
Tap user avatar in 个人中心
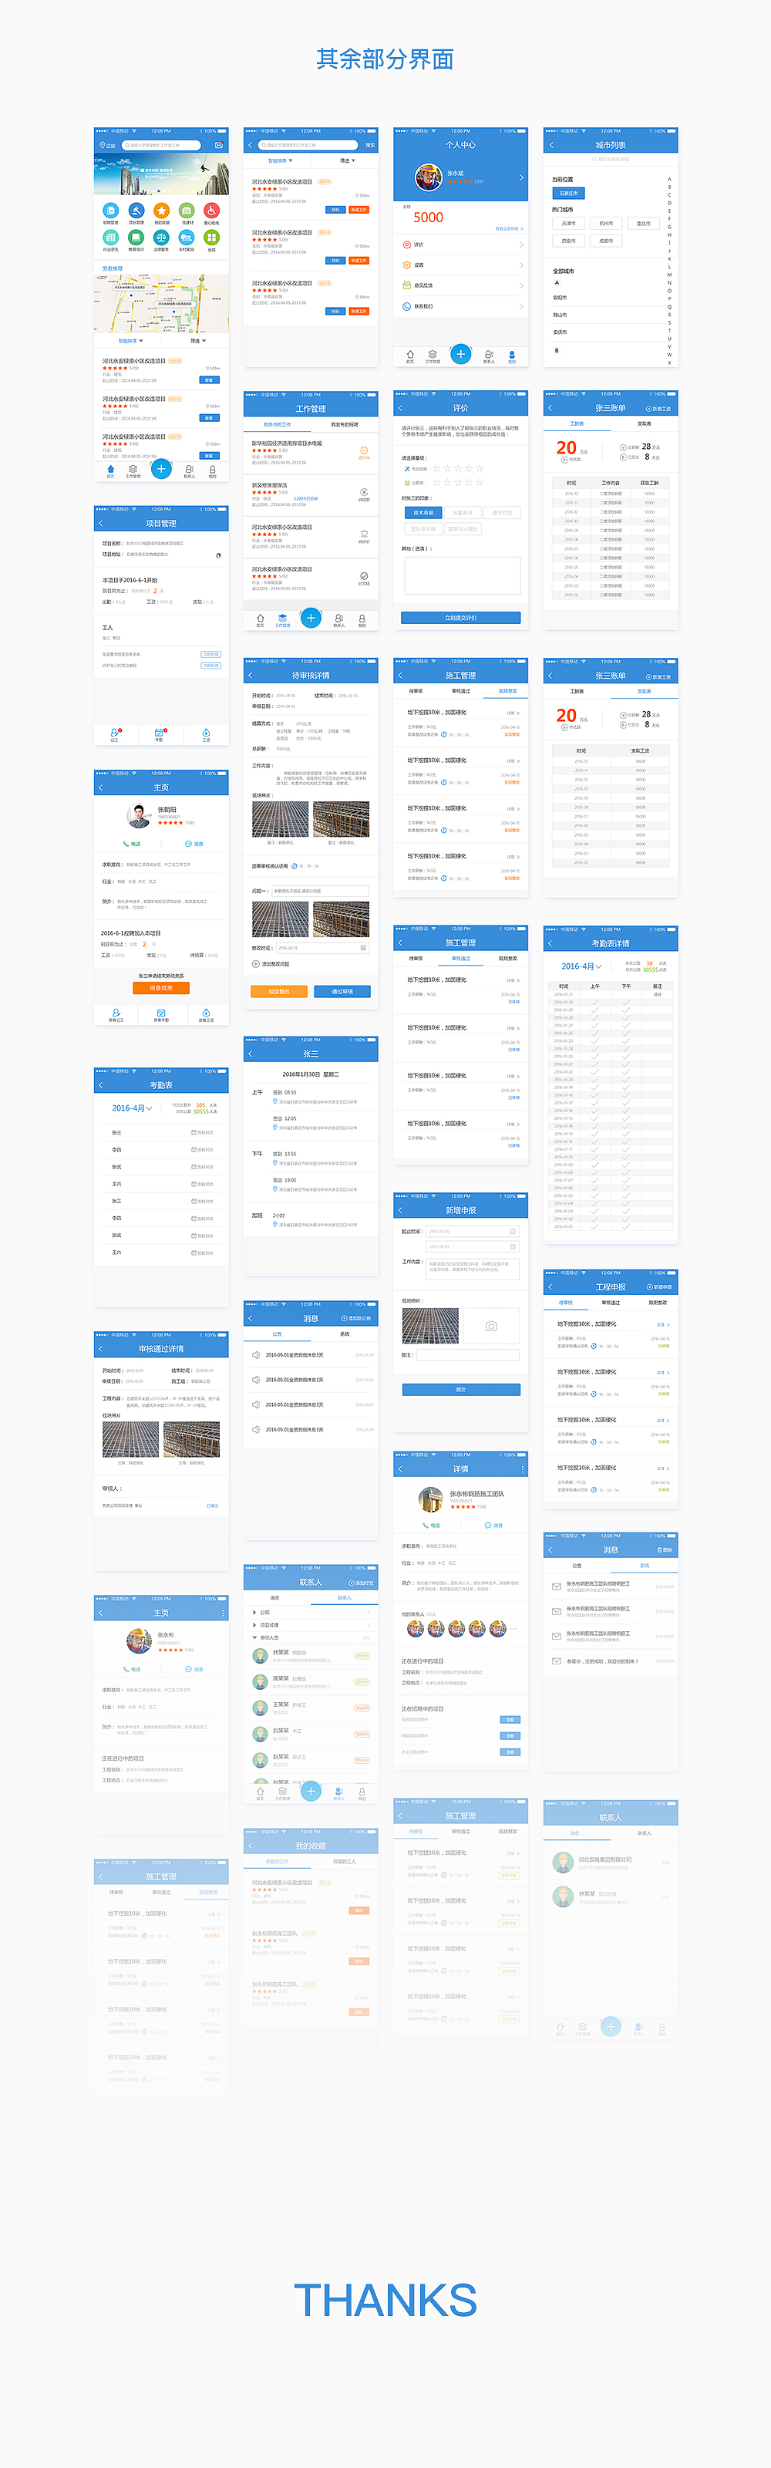pyautogui.click(x=428, y=177)
